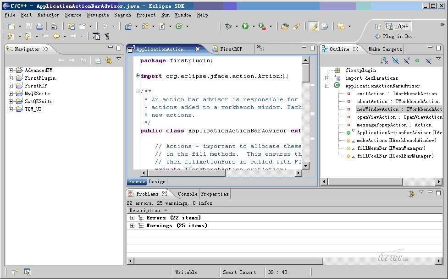Select fillMenuBar(IMenuManager) in Outline
The width and height of the screenshot is (448, 279).
coord(391,148)
